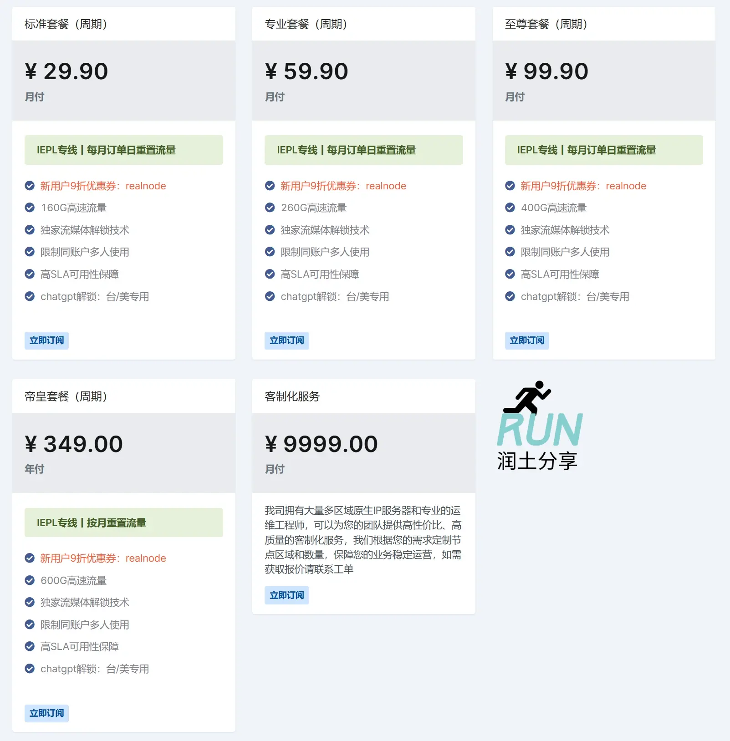Click the 客制化服务 card title
Image resolution: width=730 pixels, height=741 pixels.
[292, 396]
